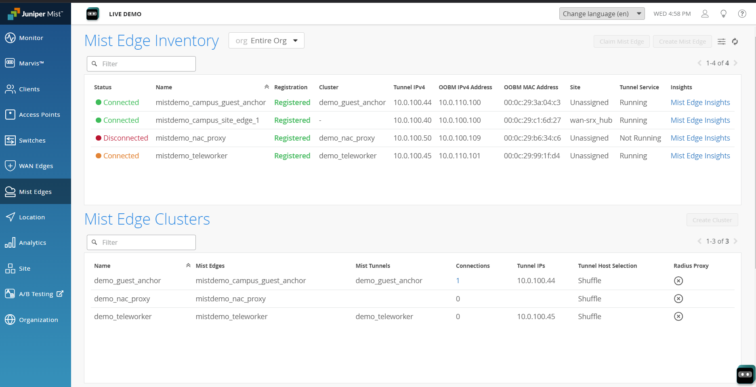Expand the org Entire Org dropdown

pyautogui.click(x=266, y=41)
